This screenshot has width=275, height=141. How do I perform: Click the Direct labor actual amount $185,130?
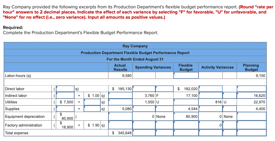pyautogui.click(x=122, y=89)
